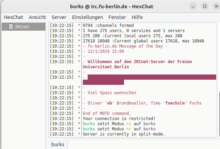Maximize the HexChat window
Viewport: 220px width, 149px height.
(x=205, y=6)
